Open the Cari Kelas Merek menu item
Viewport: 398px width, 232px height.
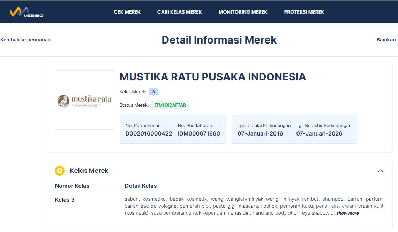tap(179, 12)
